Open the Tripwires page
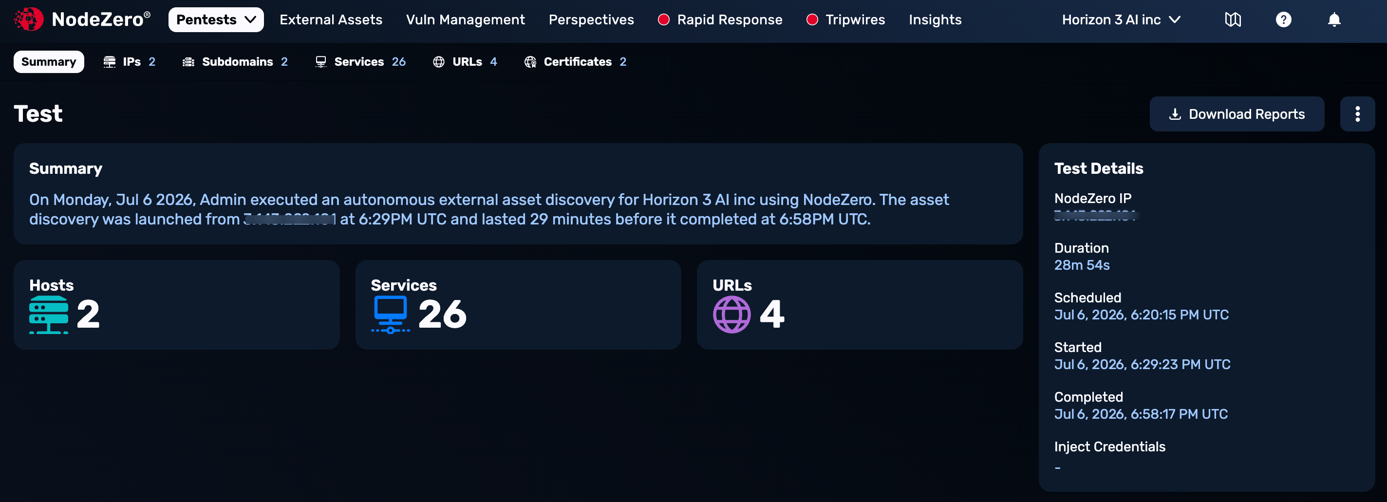The width and height of the screenshot is (1387, 502). 855,19
